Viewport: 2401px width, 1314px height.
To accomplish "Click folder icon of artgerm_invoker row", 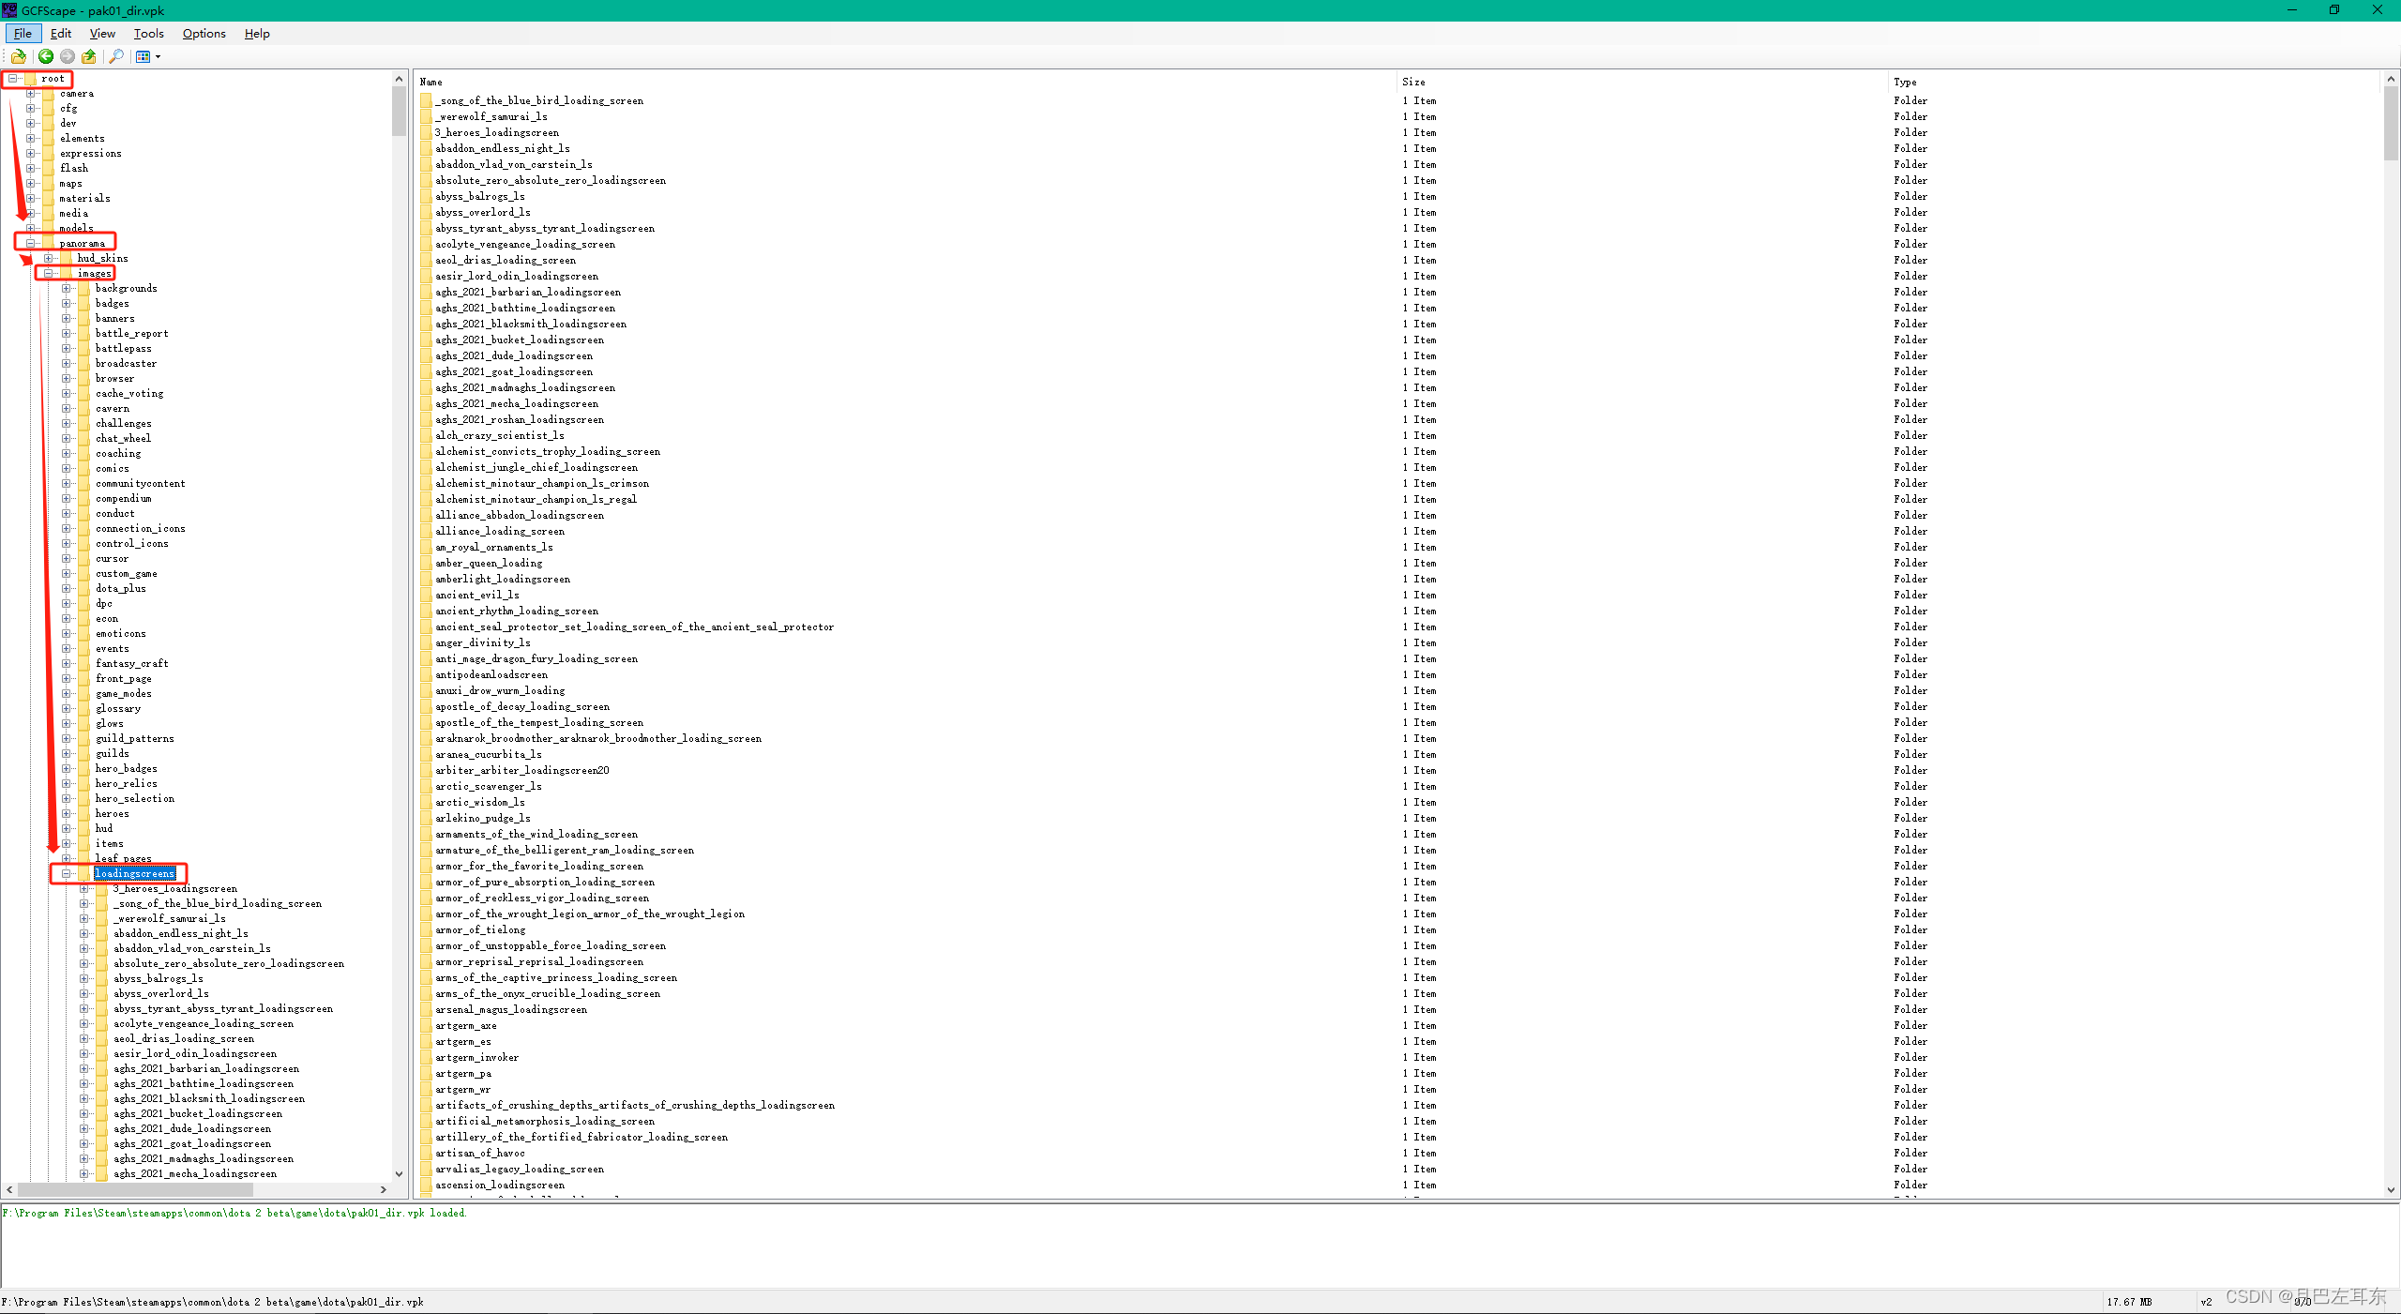I will [x=426, y=1058].
